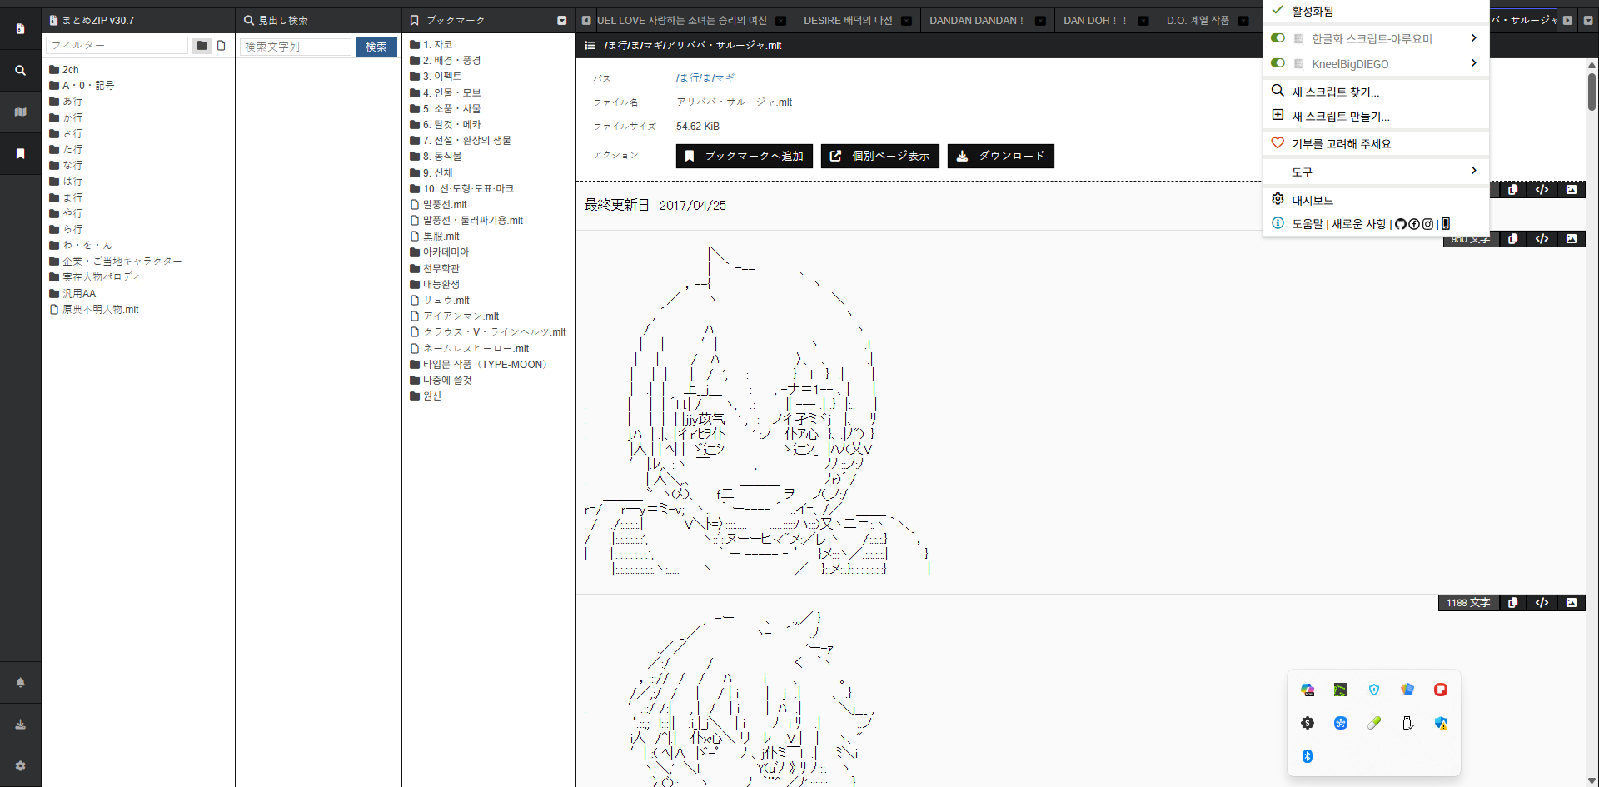Click ダウンロード button
Screen dimensions: 1599x787
(1001, 156)
